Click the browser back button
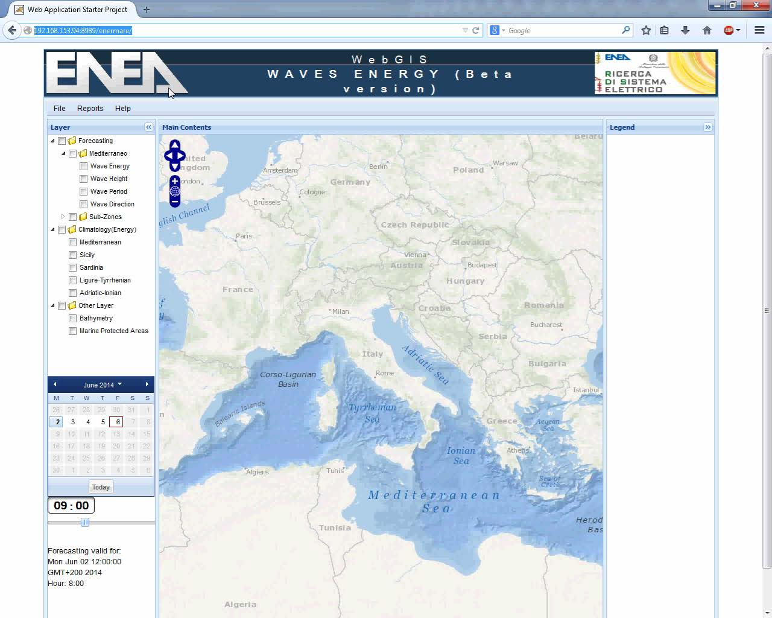Screen dimensions: 772x618 pos(12,30)
